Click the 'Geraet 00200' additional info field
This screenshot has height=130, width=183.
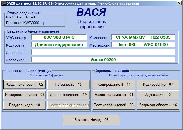click(x=103, y=60)
